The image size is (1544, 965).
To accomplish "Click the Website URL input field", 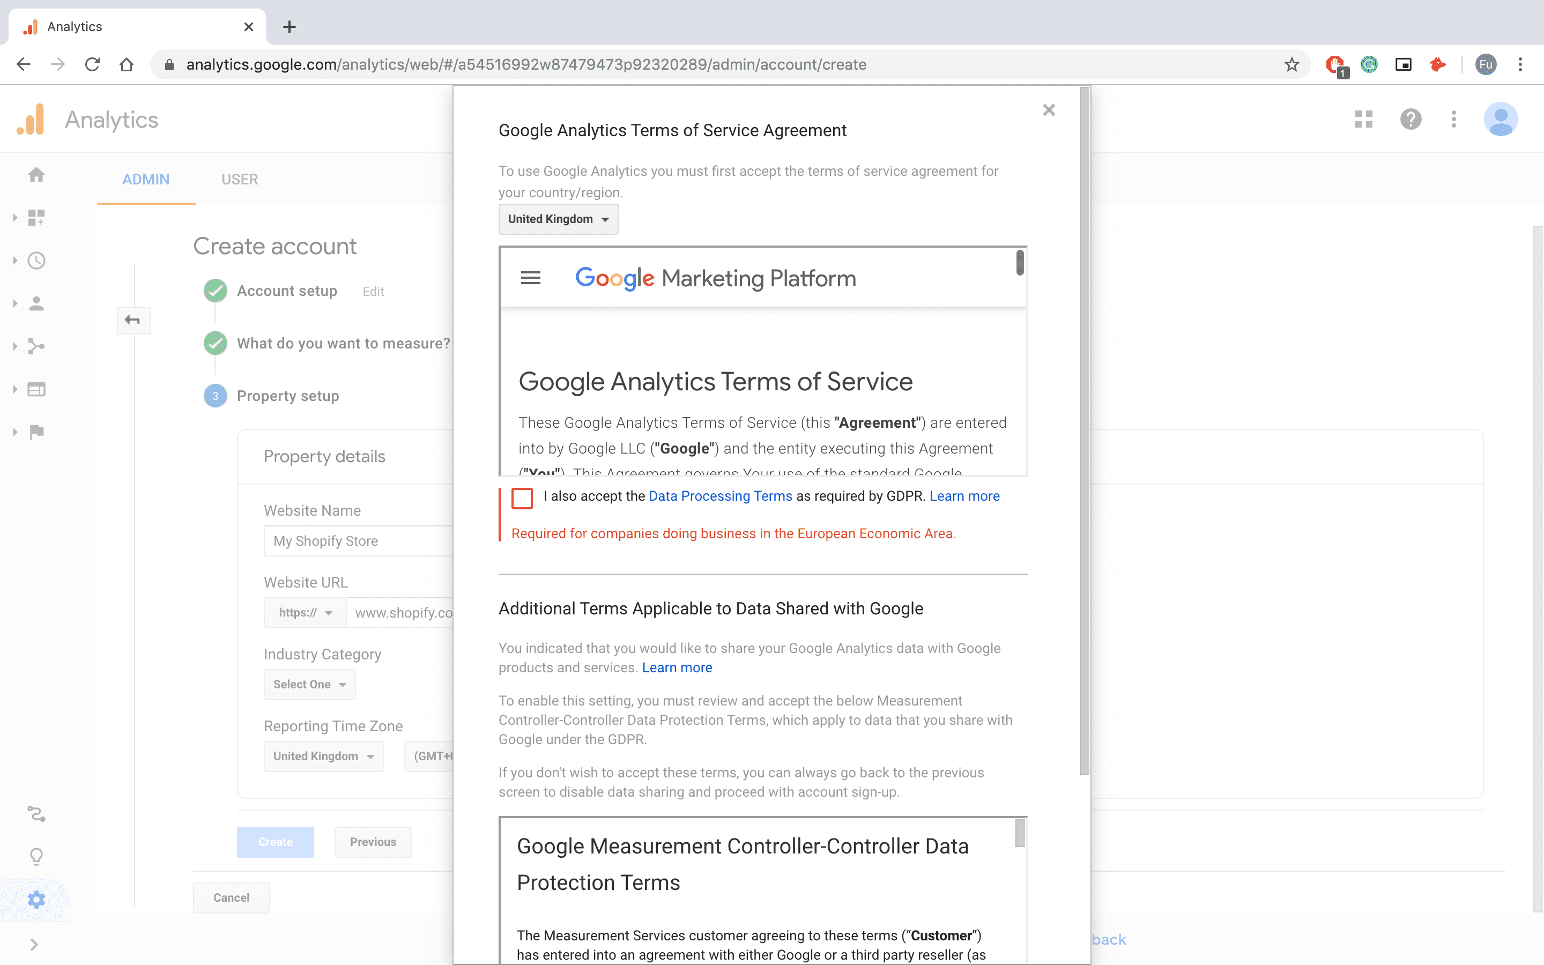I will 400,613.
